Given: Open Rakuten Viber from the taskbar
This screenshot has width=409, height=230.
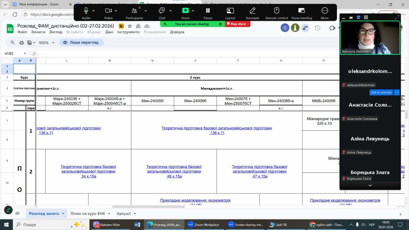Looking at the screenshot, I should [x=107, y=225].
